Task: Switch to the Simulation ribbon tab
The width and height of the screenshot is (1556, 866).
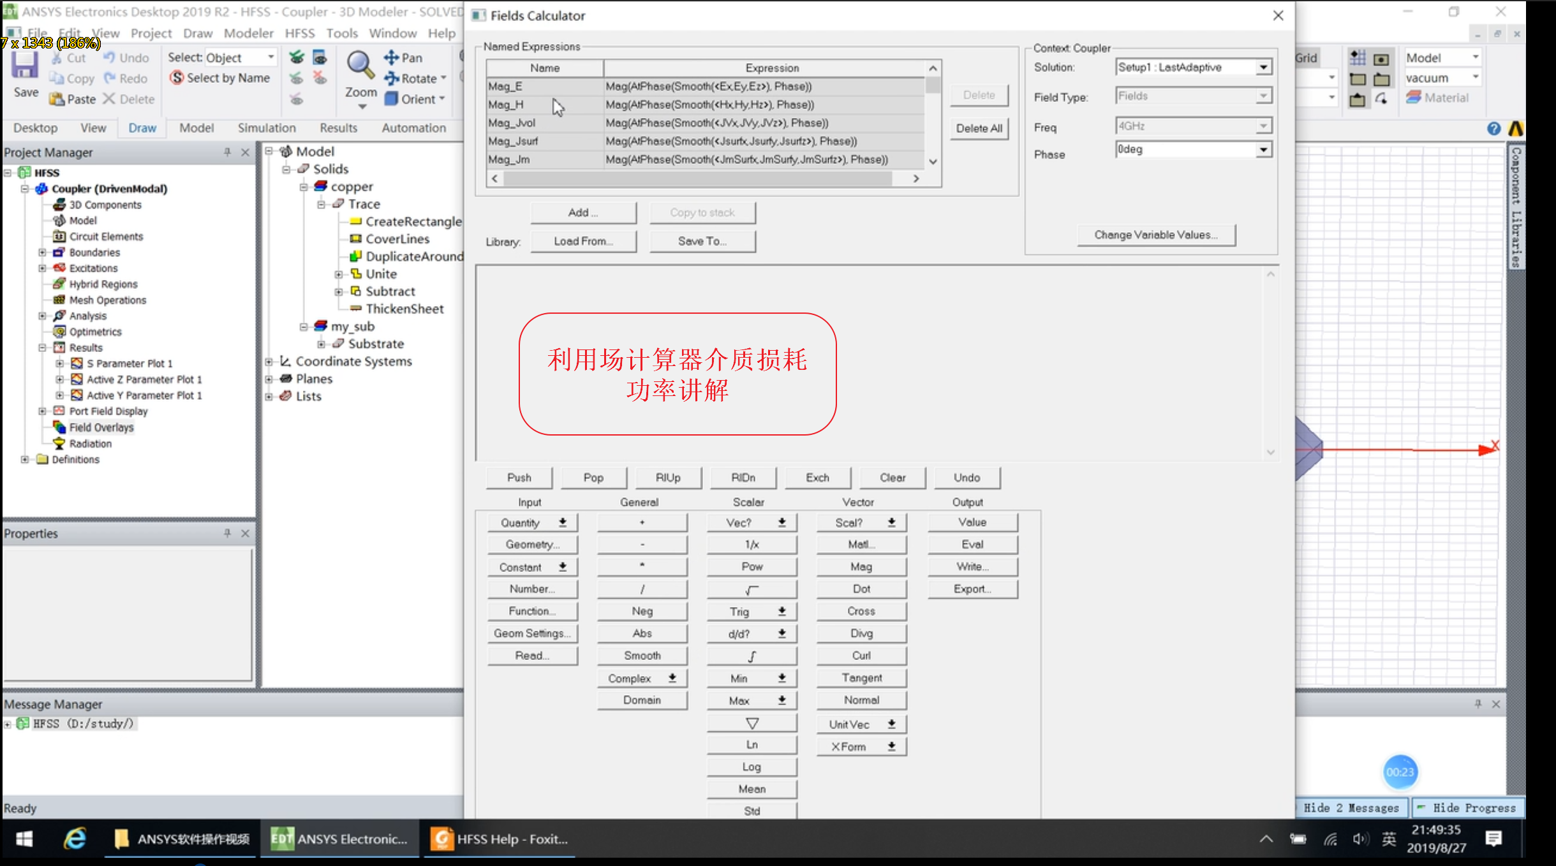Action: 267,128
